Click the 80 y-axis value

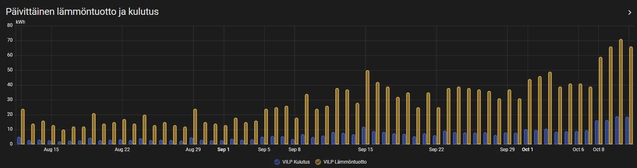tap(10, 25)
